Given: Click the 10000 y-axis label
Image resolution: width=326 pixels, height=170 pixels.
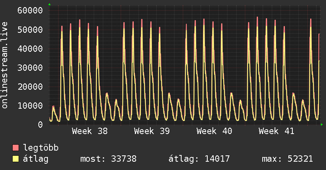Looking at the screenshot, I should click(x=30, y=106).
